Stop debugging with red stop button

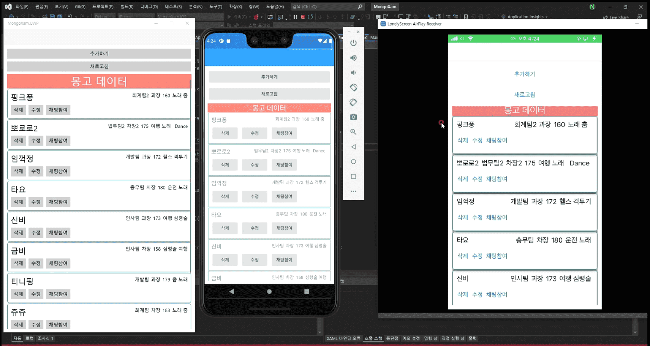tap(303, 17)
